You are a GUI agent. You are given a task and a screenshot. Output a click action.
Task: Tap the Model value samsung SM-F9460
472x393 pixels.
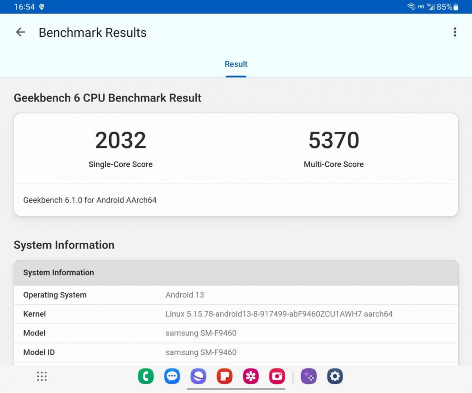[201, 333]
